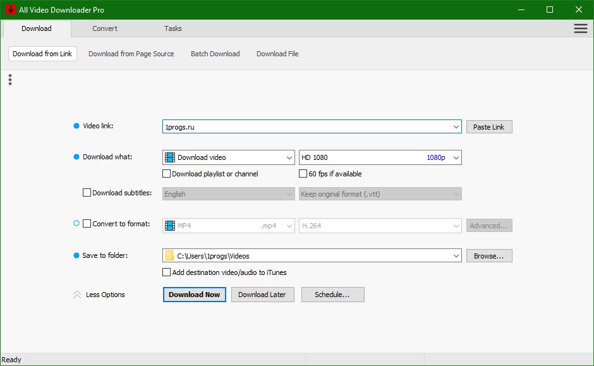Viewport: 594px width, 366px height.
Task: Click the vertical three-dot options icon
Action: pos(9,79)
